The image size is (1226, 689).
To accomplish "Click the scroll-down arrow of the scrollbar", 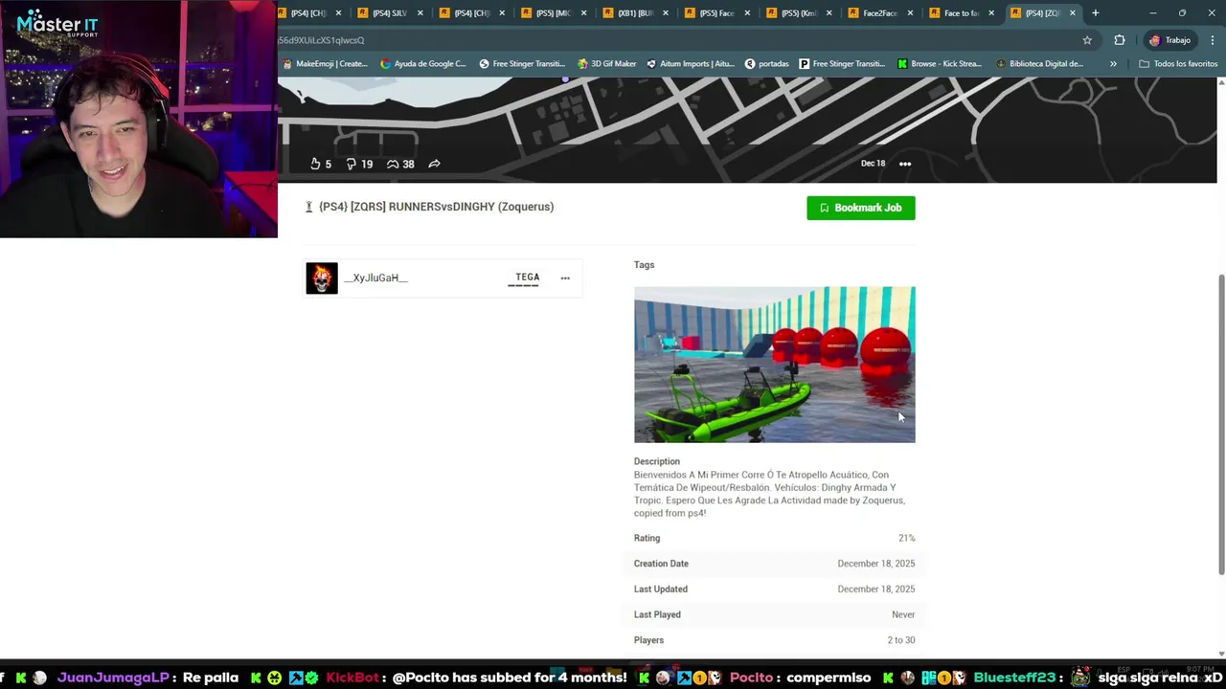I will pyautogui.click(x=1221, y=654).
